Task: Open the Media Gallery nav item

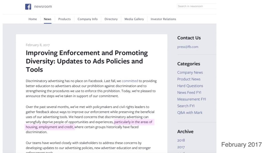Action: point(134,19)
